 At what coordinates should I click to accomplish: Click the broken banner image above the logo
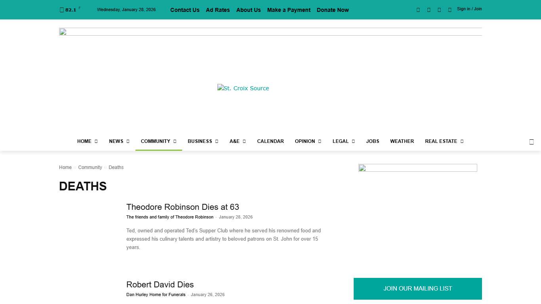click(270, 32)
